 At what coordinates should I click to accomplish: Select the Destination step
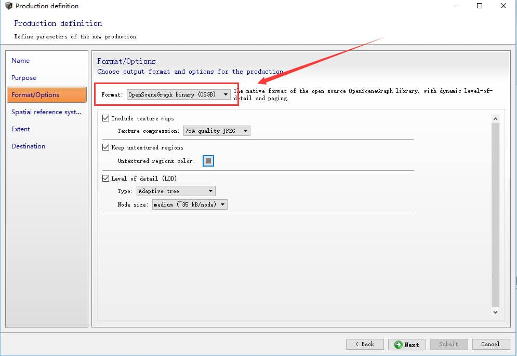coord(29,146)
